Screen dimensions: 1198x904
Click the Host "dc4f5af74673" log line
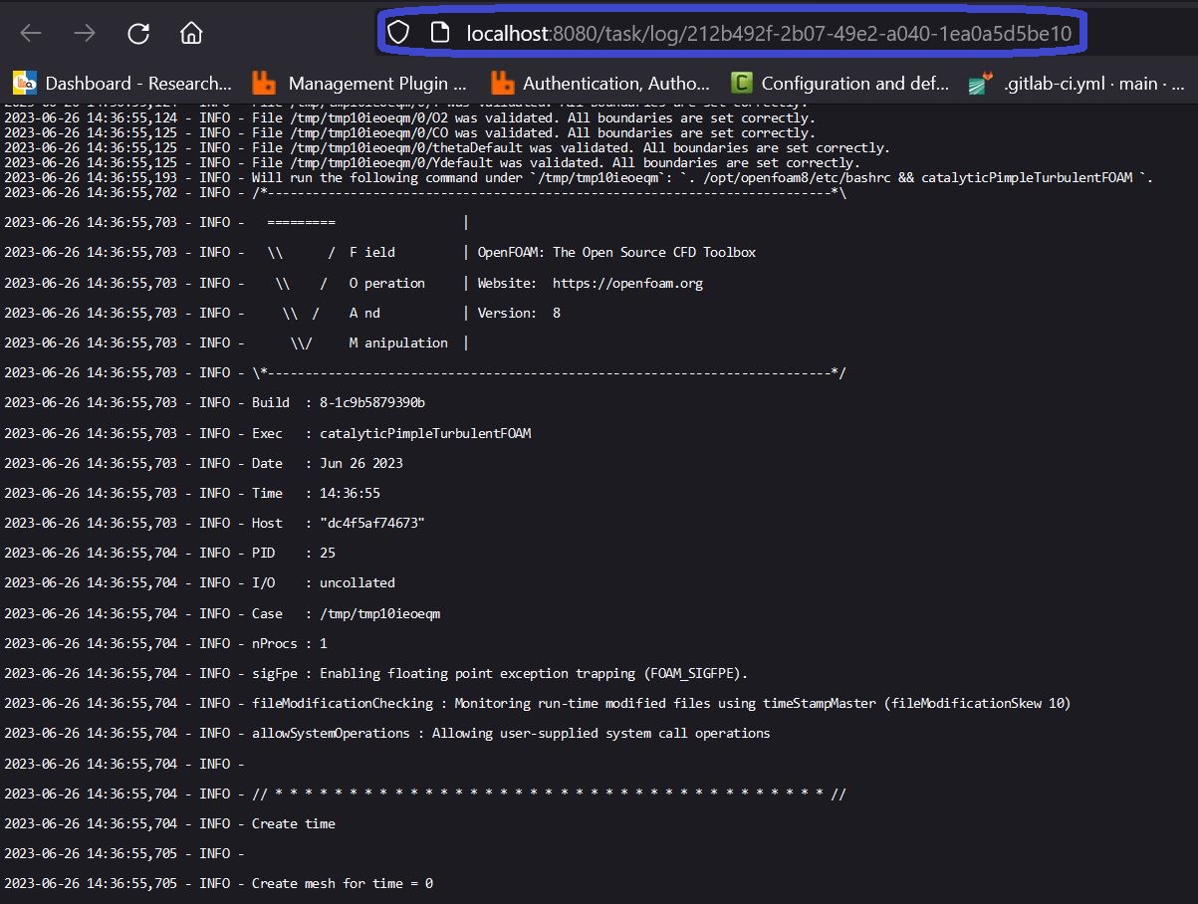point(214,523)
